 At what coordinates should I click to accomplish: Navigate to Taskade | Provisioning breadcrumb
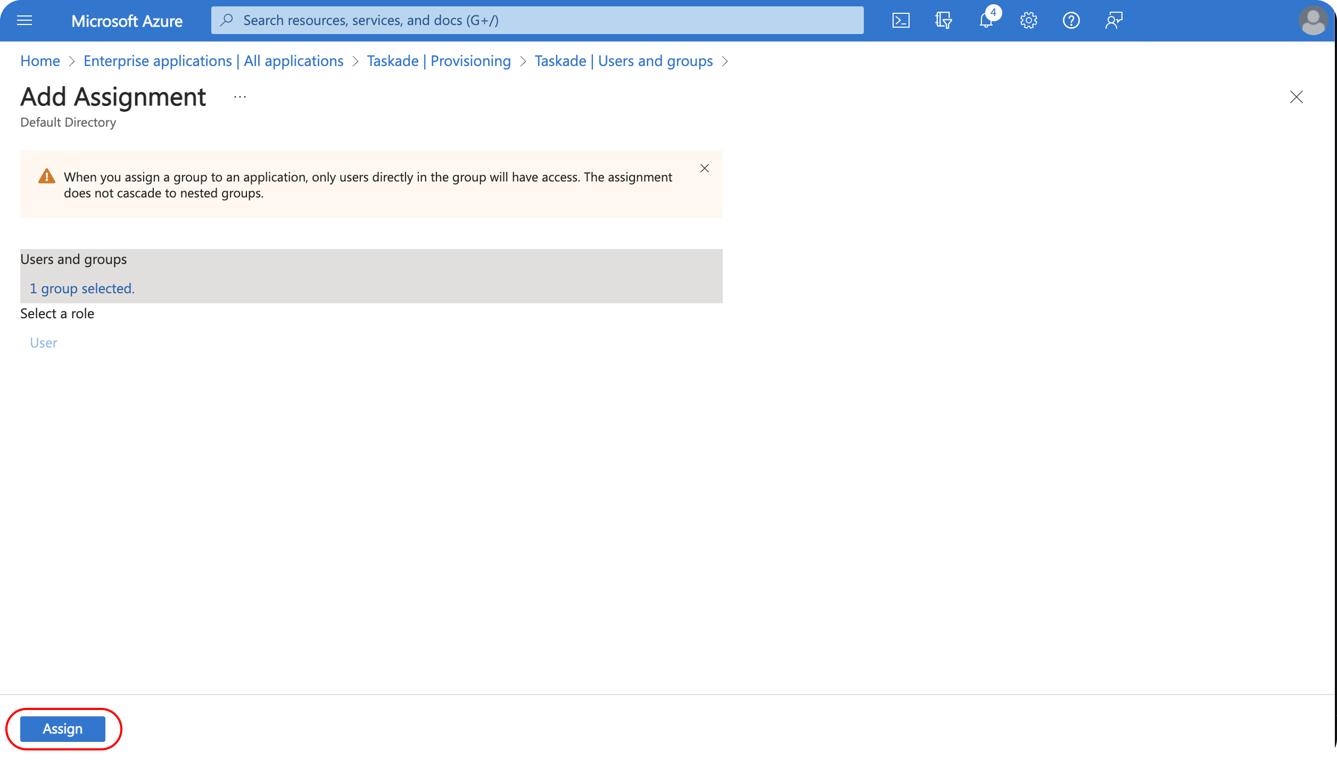coord(439,61)
